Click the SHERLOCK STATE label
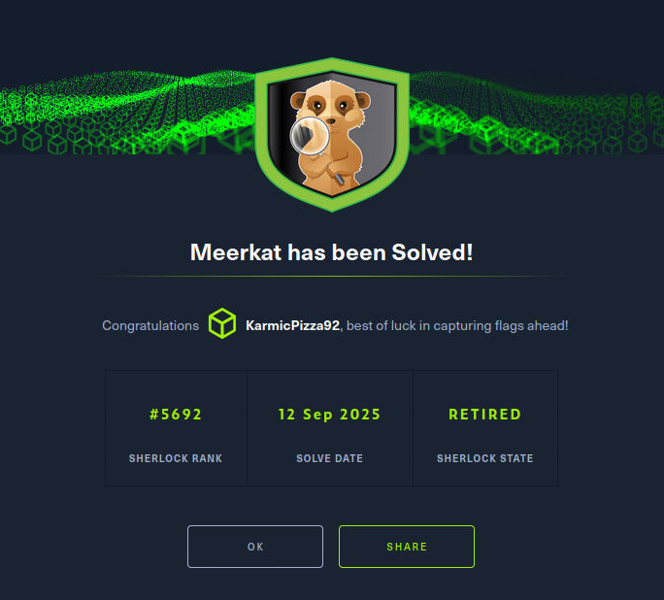 click(x=484, y=458)
